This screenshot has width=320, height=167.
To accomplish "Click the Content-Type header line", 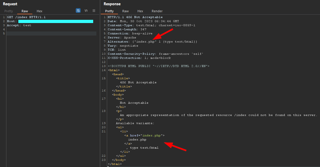I will pos(151,25).
